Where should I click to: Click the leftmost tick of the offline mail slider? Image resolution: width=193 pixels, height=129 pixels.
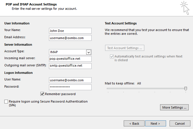click(x=108, y=92)
